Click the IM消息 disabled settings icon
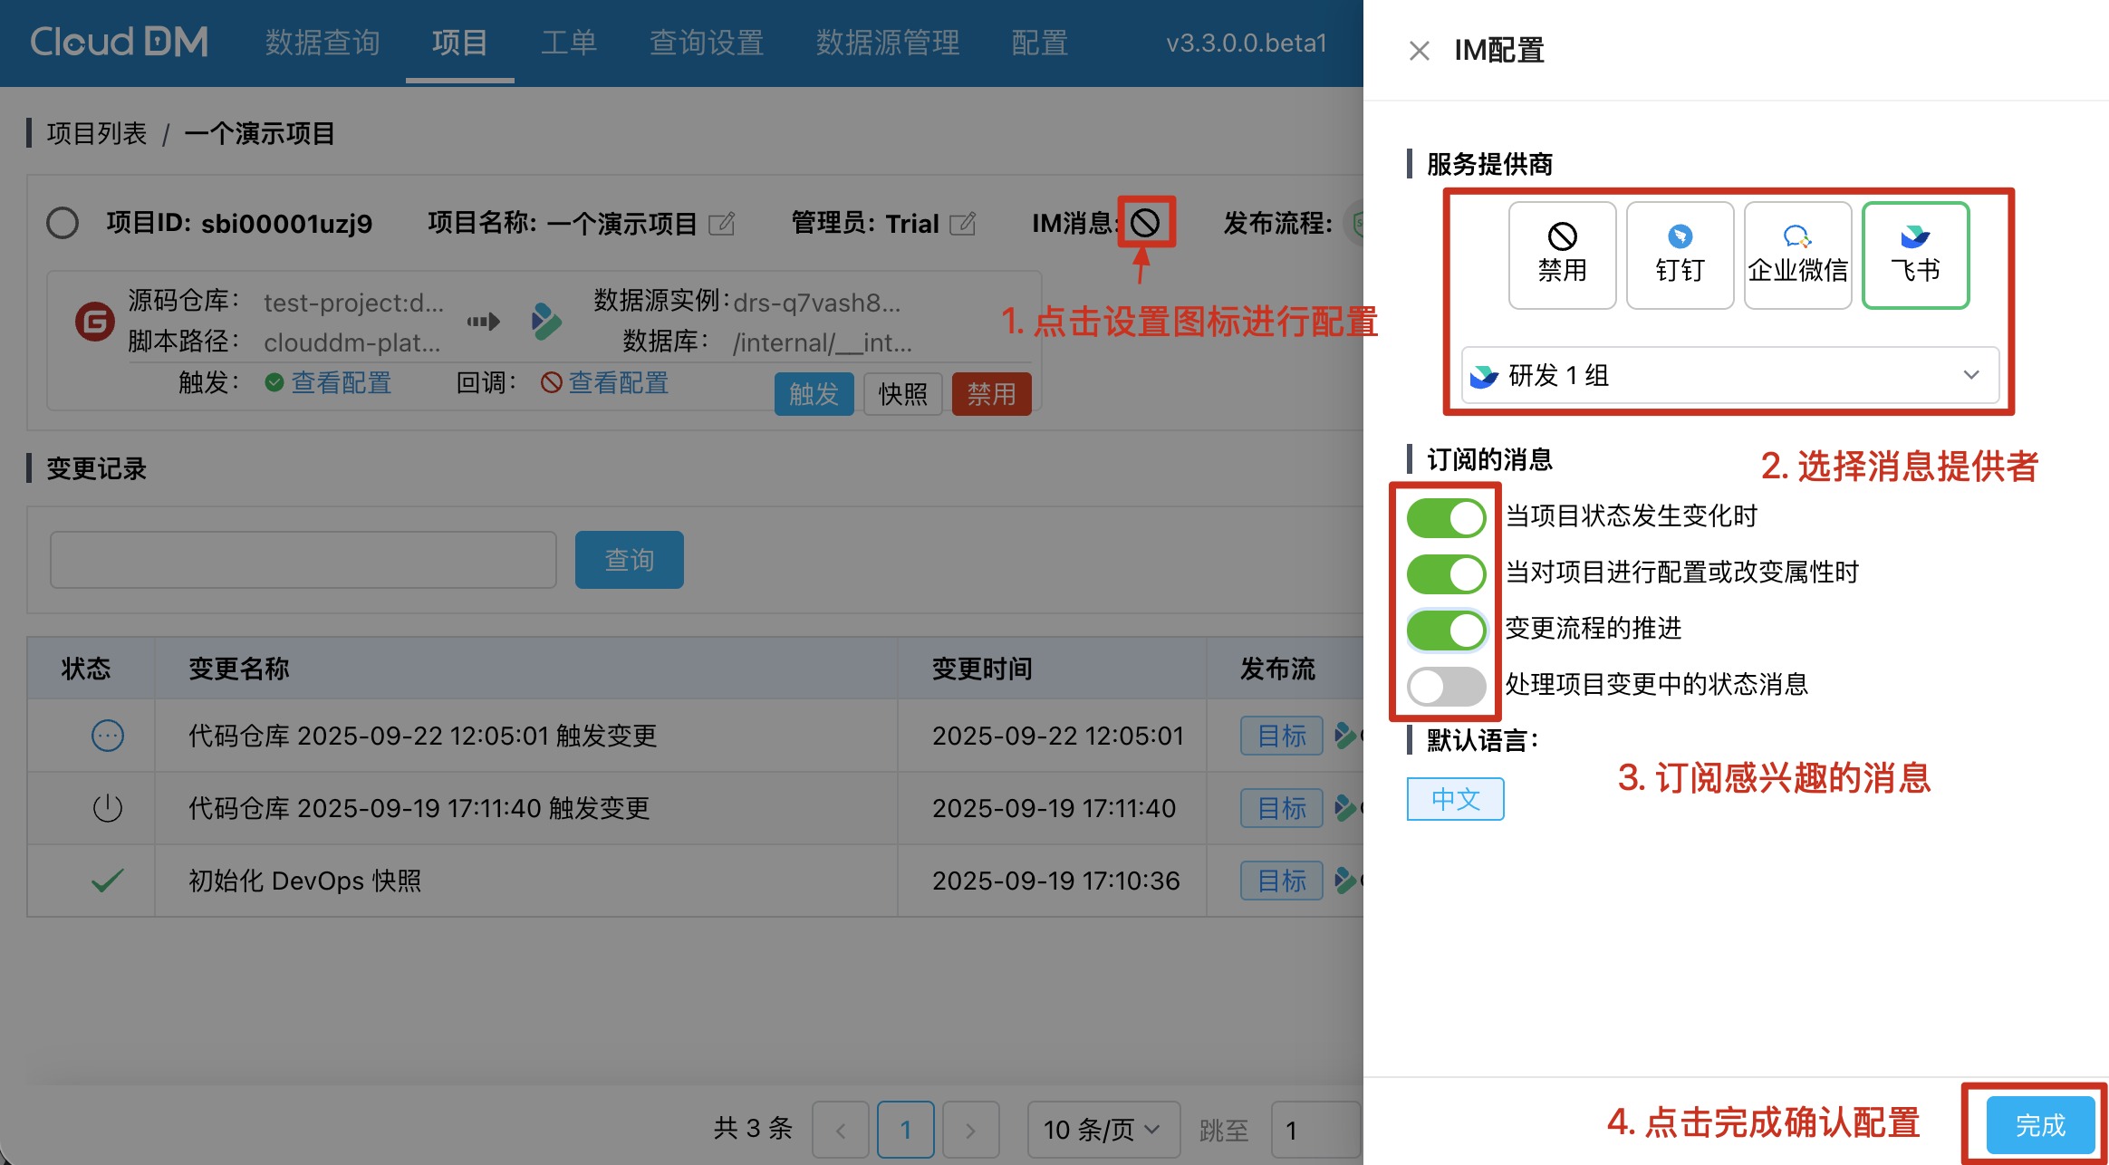 tap(1145, 222)
